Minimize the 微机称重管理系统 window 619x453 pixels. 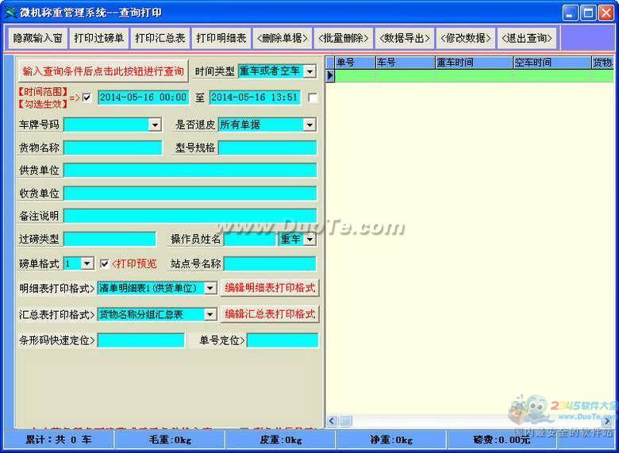click(570, 13)
